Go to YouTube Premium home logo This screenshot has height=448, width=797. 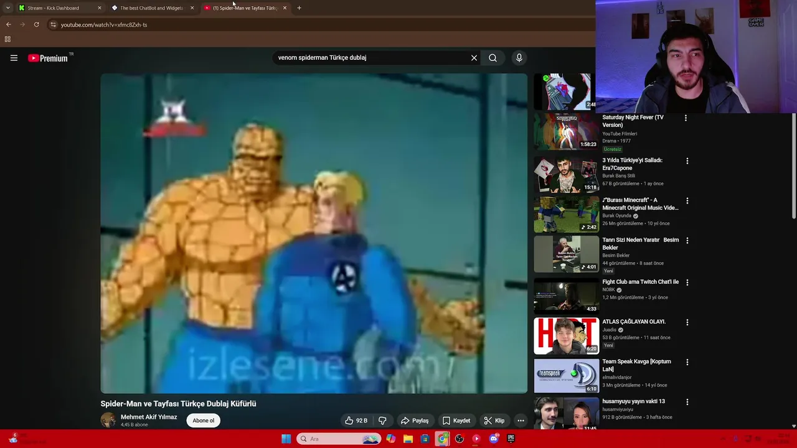click(49, 58)
